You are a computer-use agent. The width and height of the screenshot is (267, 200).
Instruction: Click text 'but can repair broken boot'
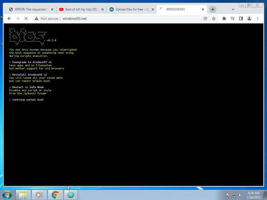30,81
